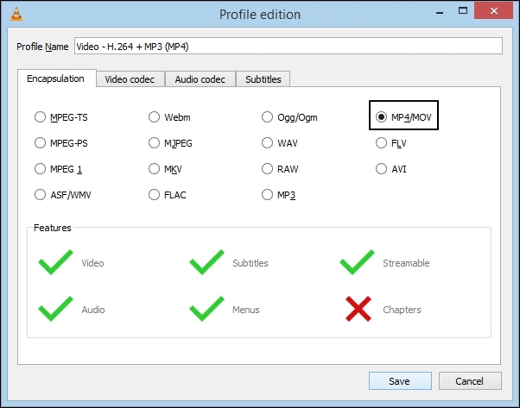Click the Features group heading
520x408 pixels.
point(53,228)
